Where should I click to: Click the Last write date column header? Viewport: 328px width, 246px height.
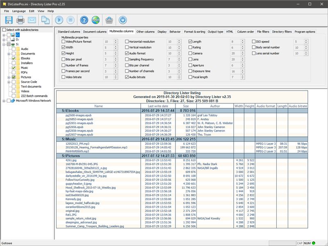point(158,106)
